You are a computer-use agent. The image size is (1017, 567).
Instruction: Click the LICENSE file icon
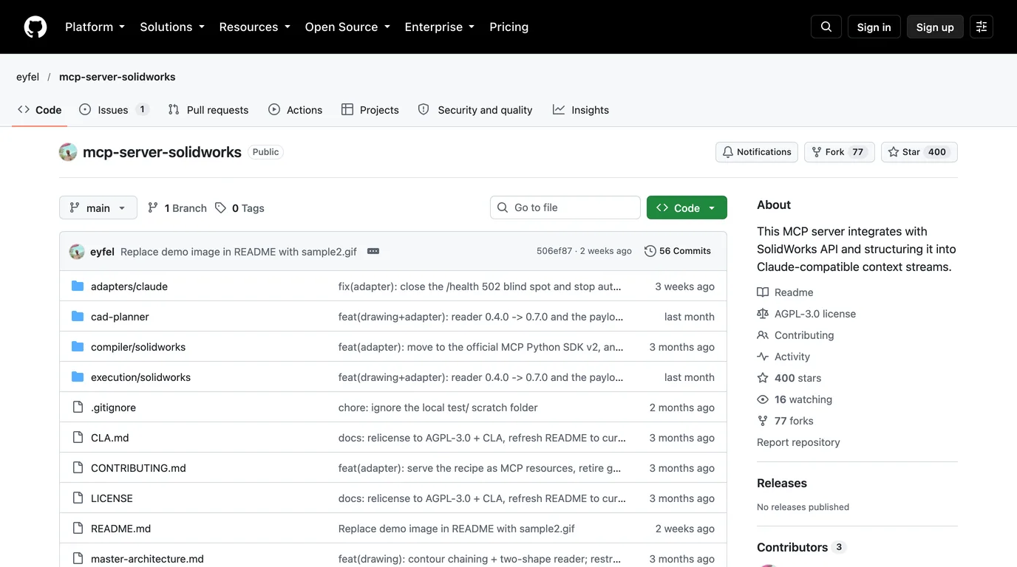78,498
